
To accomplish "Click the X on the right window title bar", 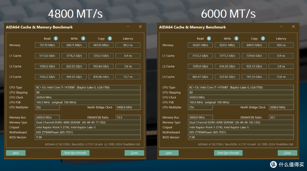I will tap(293, 27).
